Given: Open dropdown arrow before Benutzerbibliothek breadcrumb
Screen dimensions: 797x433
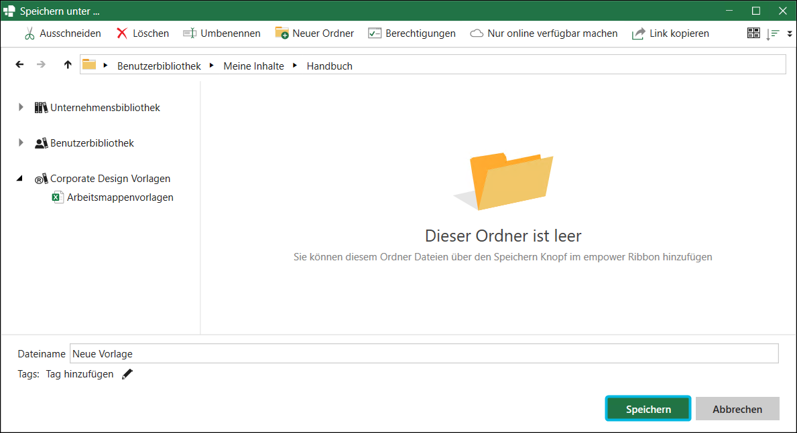Looking at the screenshot, I should click(105, 66).
